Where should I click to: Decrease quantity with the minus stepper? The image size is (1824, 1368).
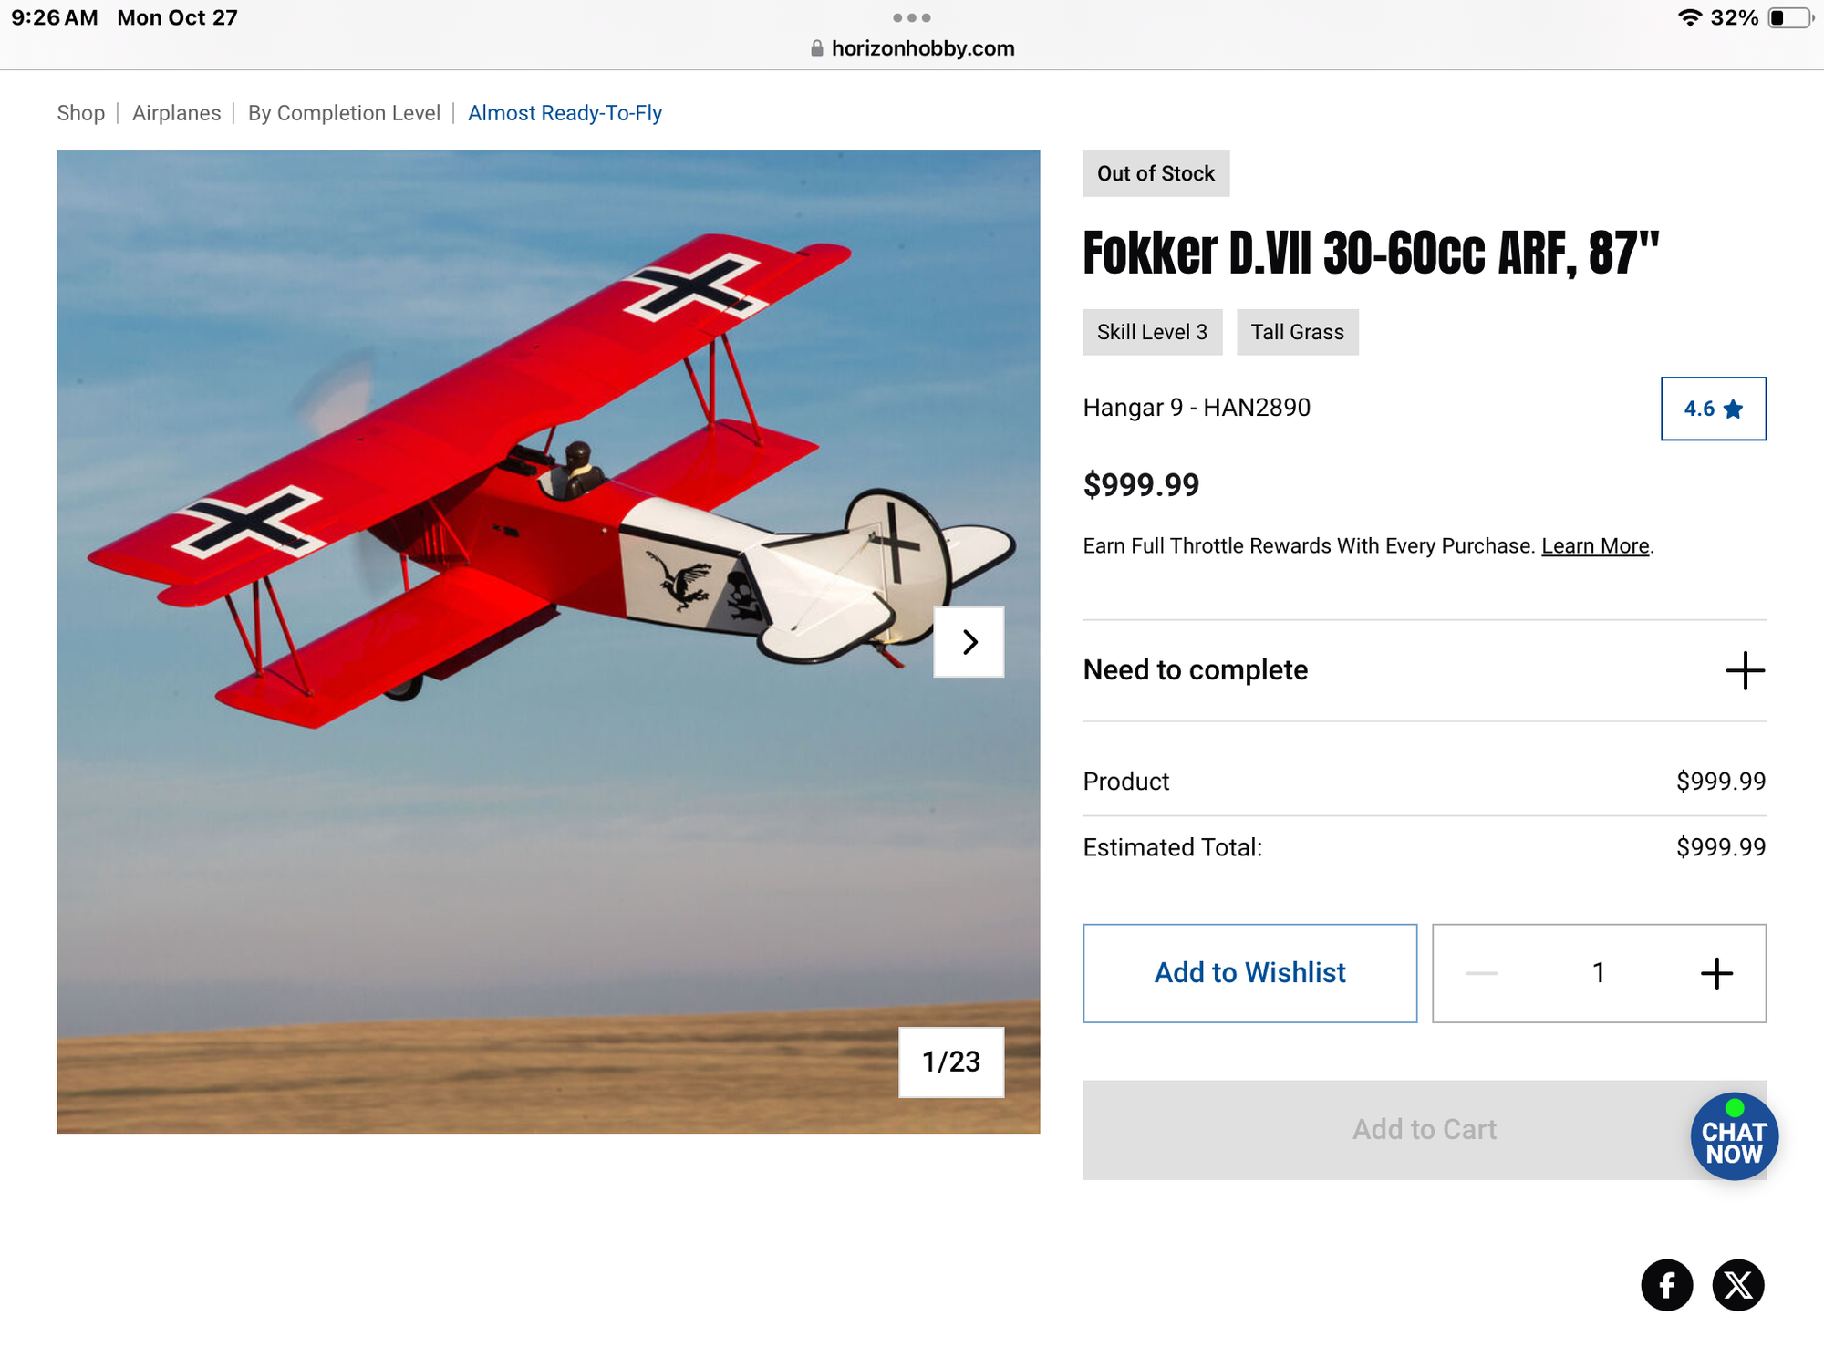point(1482,973)
